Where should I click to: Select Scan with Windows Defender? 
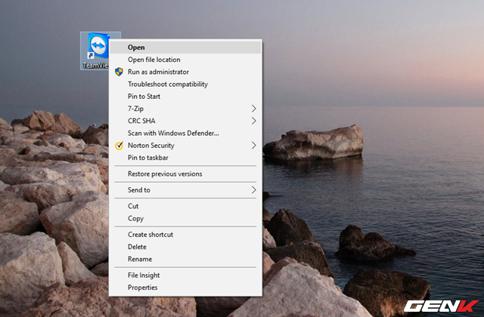point(173,133)
